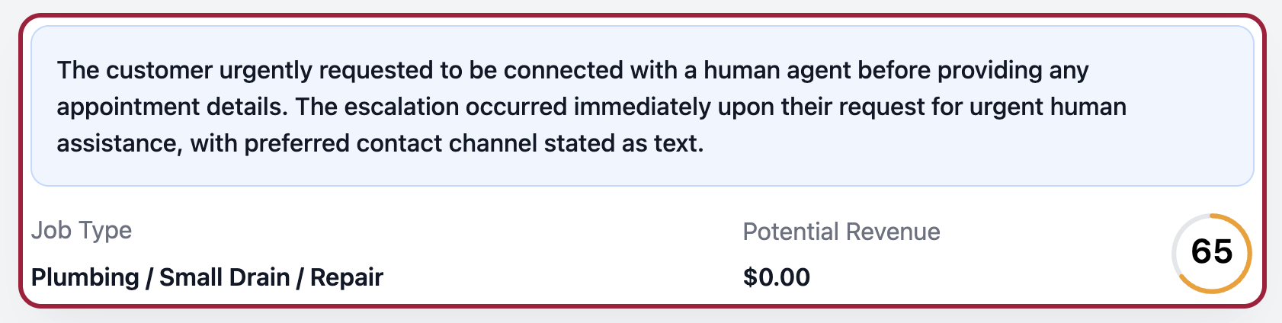Viewport: 1282px width, 323px height.
Task: Click the Potential Revenue label
Action: coord(841,232)
